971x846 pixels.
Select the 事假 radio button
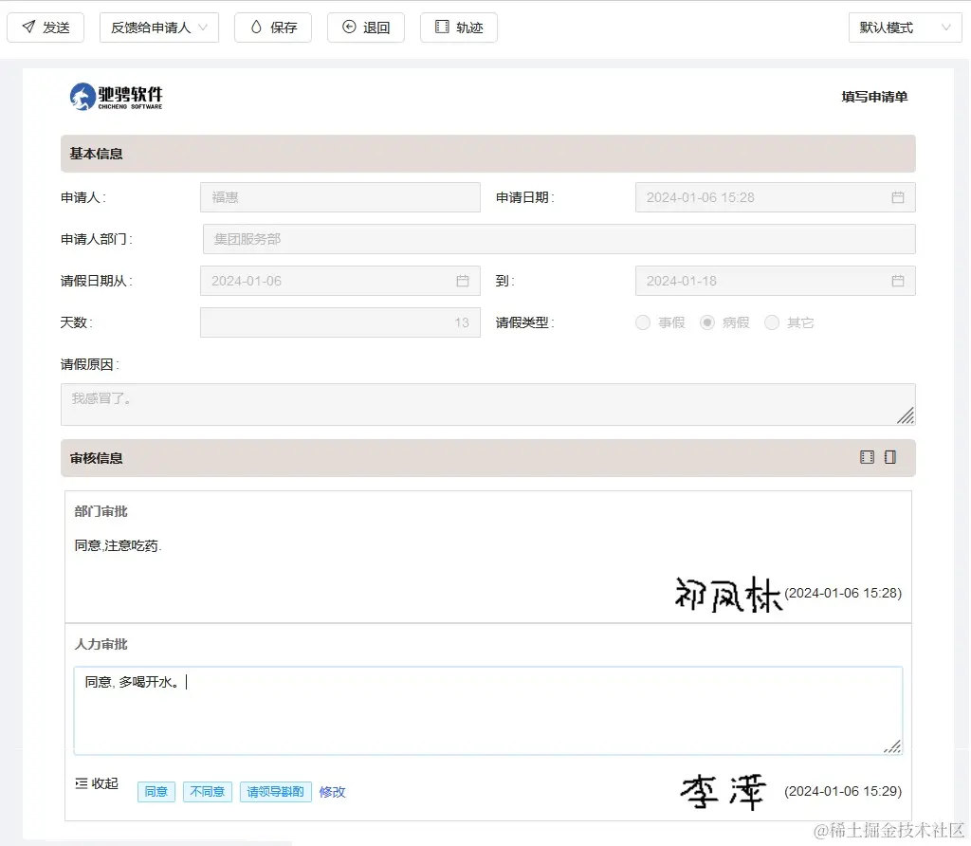click(x=643, y=322)
